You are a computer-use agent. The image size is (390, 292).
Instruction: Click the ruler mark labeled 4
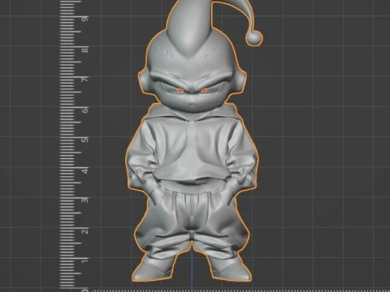click(85, 170)
